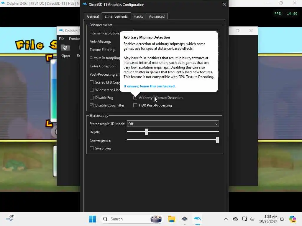
Task: Open the Advanced tab
Action: coord(157,16)
